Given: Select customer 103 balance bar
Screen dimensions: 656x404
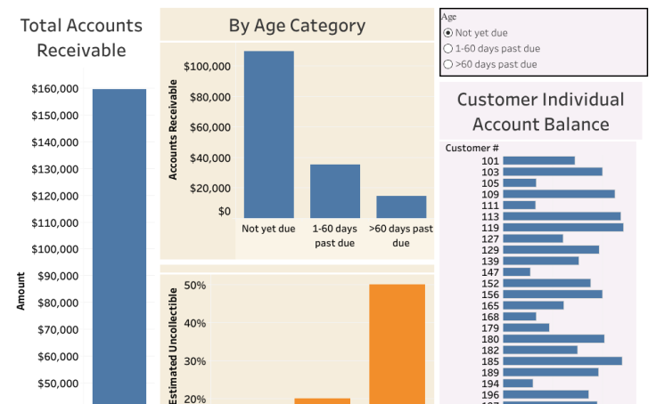Looking at the screenshot, I should click(553, 172).
